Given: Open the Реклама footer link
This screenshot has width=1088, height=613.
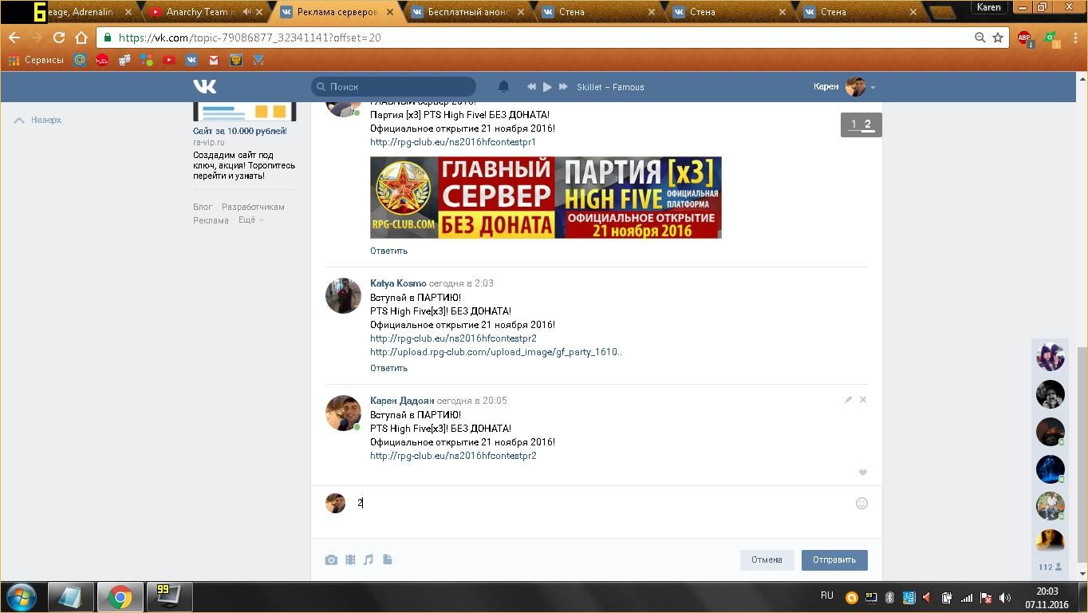Looking at the screenshot, I should (x=211, y=220).
